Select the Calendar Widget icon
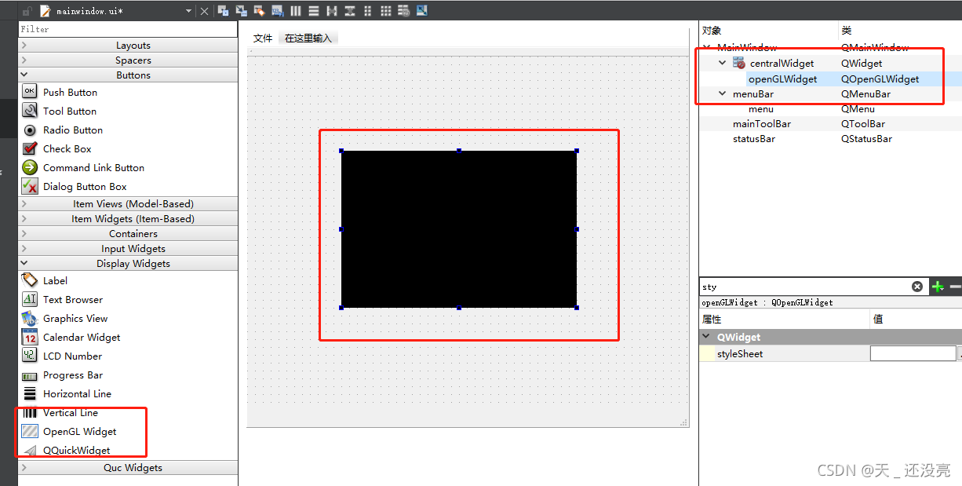Screen dimensions: 962x486 tap(30, 337)
